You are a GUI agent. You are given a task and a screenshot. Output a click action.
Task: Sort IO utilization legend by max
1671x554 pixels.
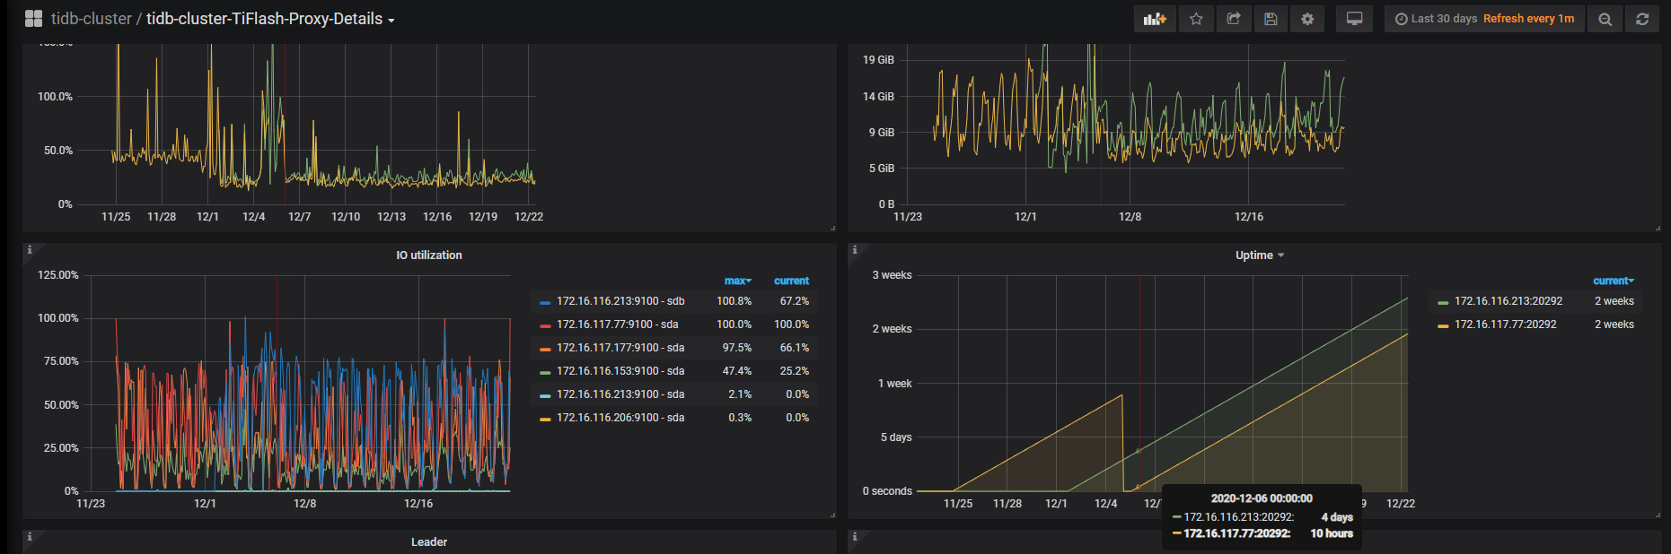coord(736,281)
